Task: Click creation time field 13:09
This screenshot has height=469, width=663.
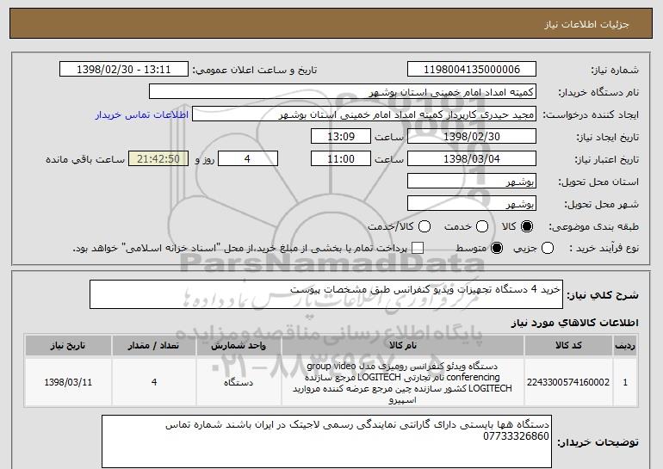Action: [341, 137]
